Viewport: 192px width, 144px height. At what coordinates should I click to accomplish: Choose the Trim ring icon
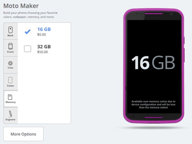tap(10, 63)
